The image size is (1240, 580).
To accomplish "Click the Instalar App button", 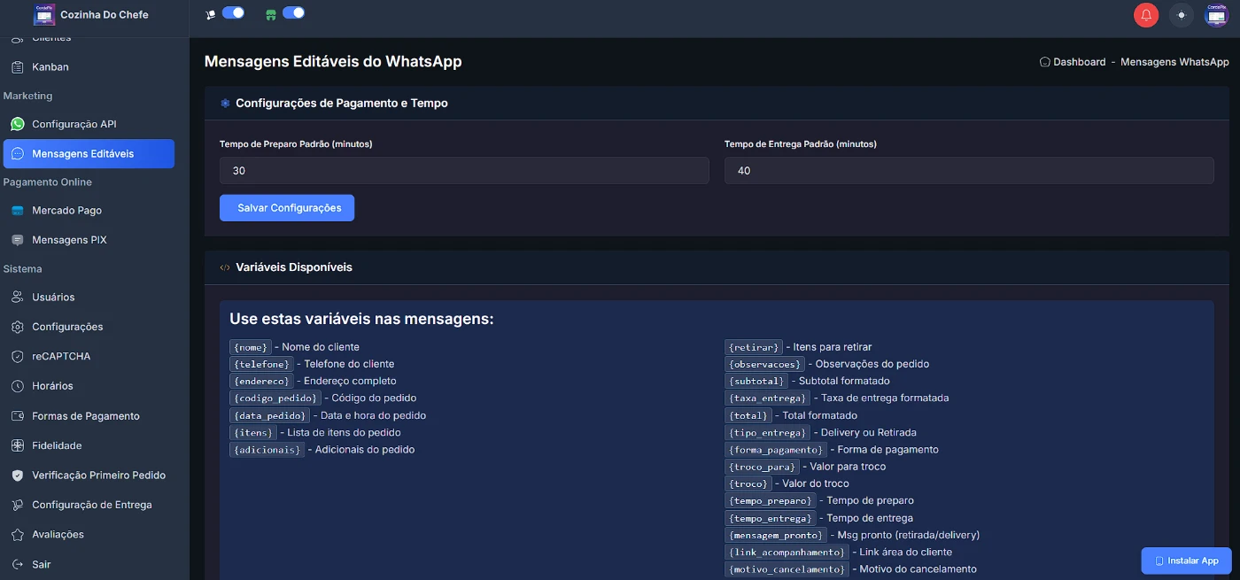I will click(x=1186, y=561).
